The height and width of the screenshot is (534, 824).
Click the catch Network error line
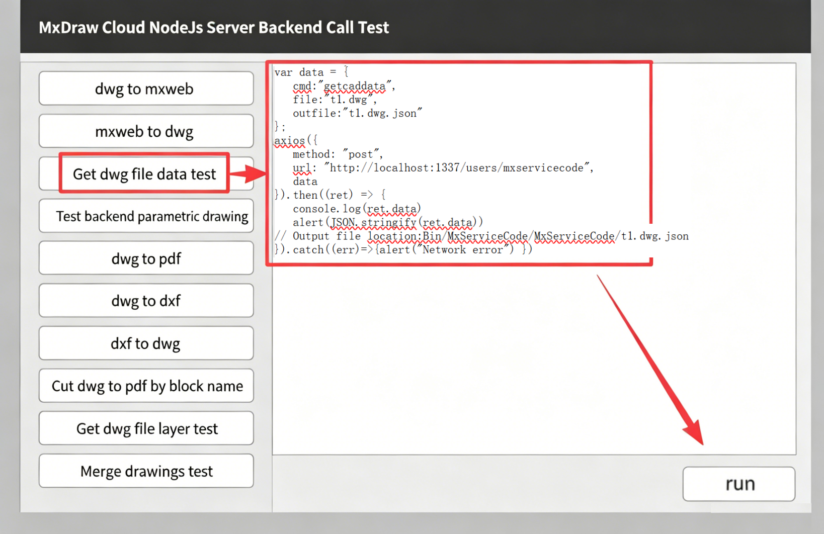[x=403, y=250]
